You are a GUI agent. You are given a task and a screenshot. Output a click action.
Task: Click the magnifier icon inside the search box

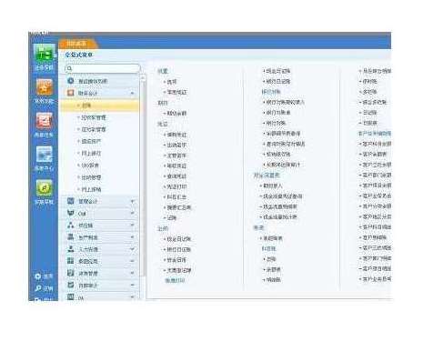(69, 68)
